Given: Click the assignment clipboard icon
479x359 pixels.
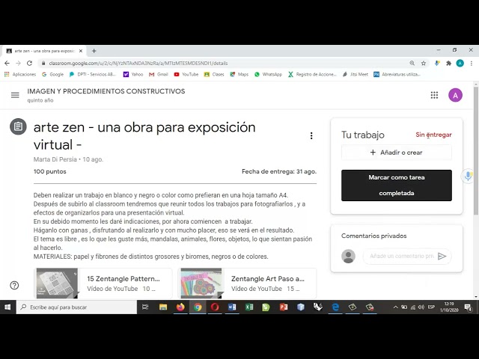Looking at the screenshot, I should [18, 126].
